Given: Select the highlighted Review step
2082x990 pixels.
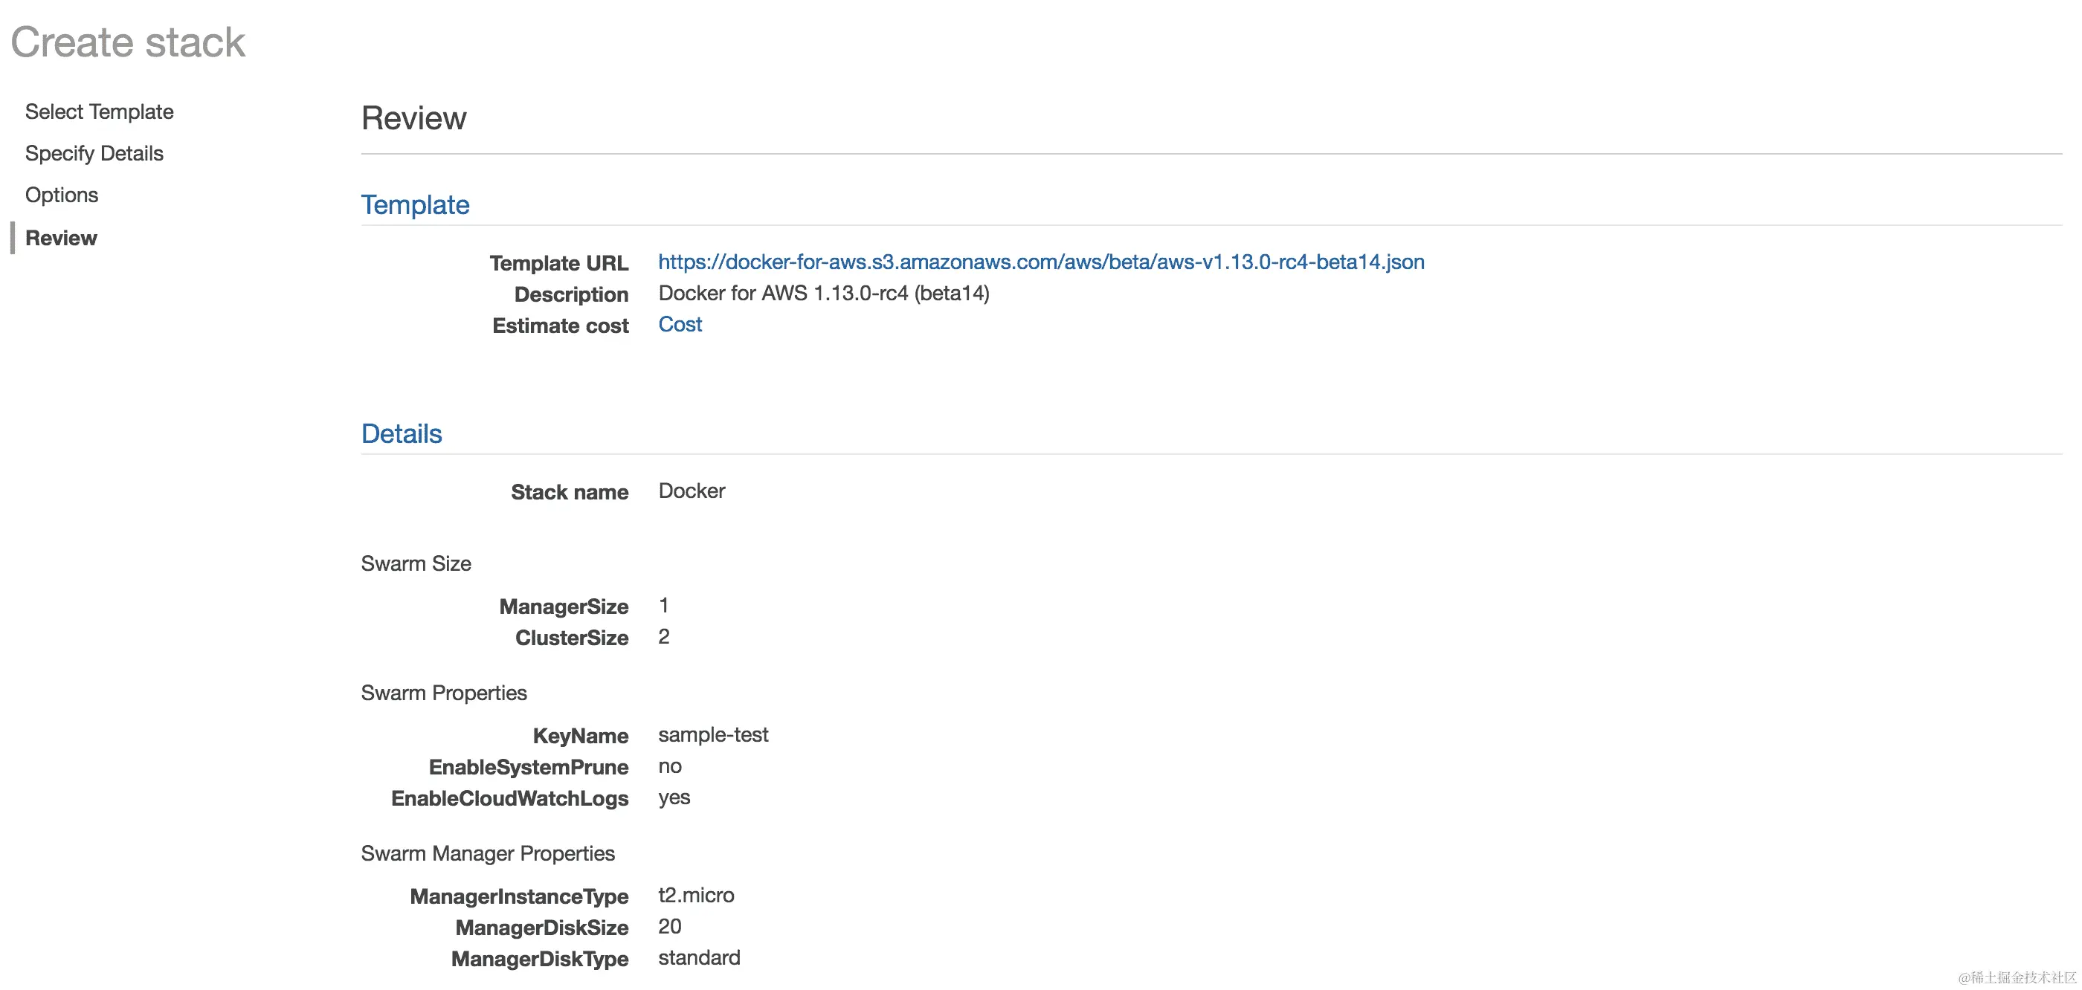Looking at the screenshot, I should point(61,237).
